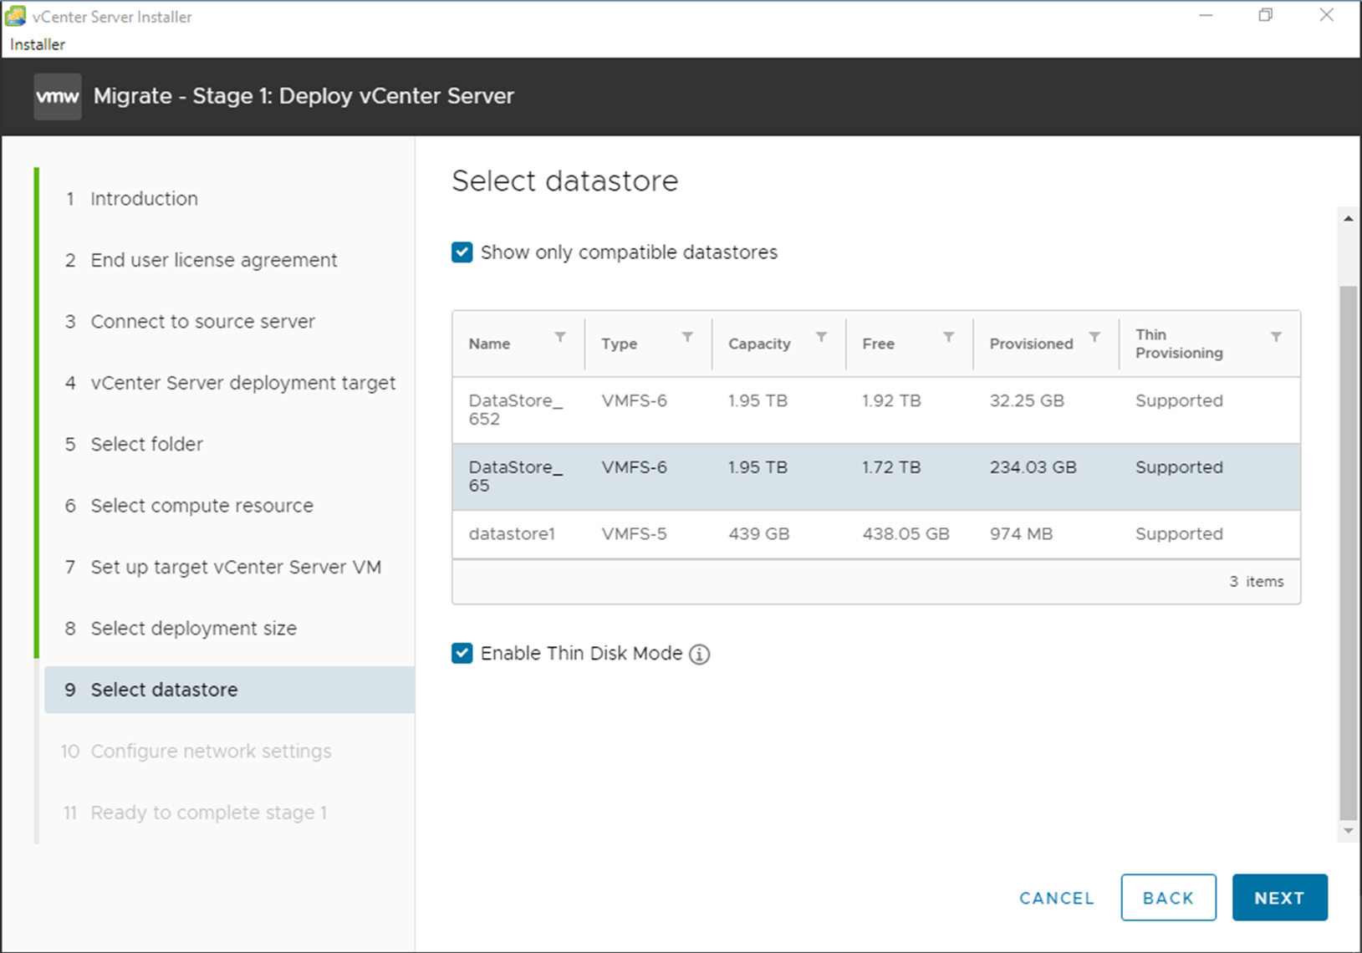Sort by the Provisioned column header
The width and height of the screenshot is (1362, 953).
[1031, 344]
